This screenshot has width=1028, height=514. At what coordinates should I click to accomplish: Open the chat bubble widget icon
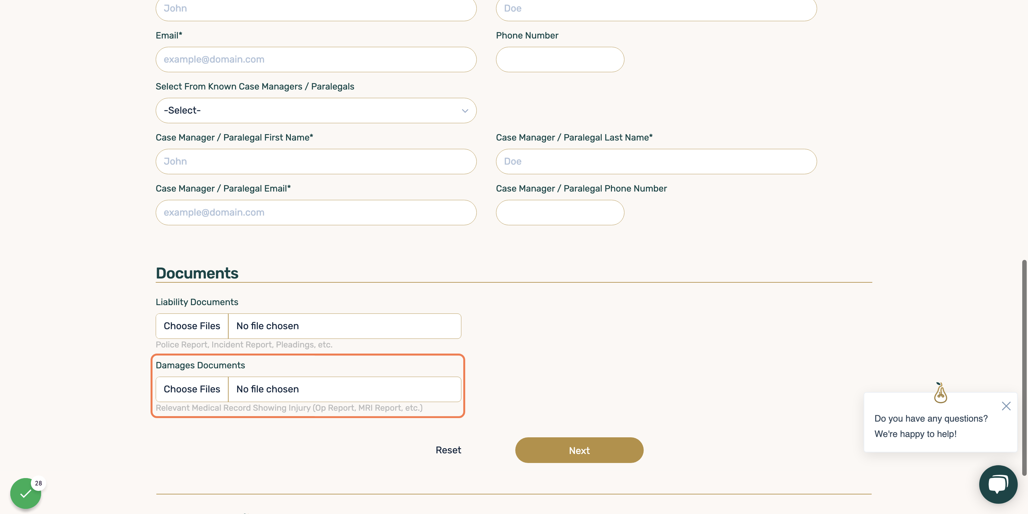pyautogui.click(x=998, y=484)
